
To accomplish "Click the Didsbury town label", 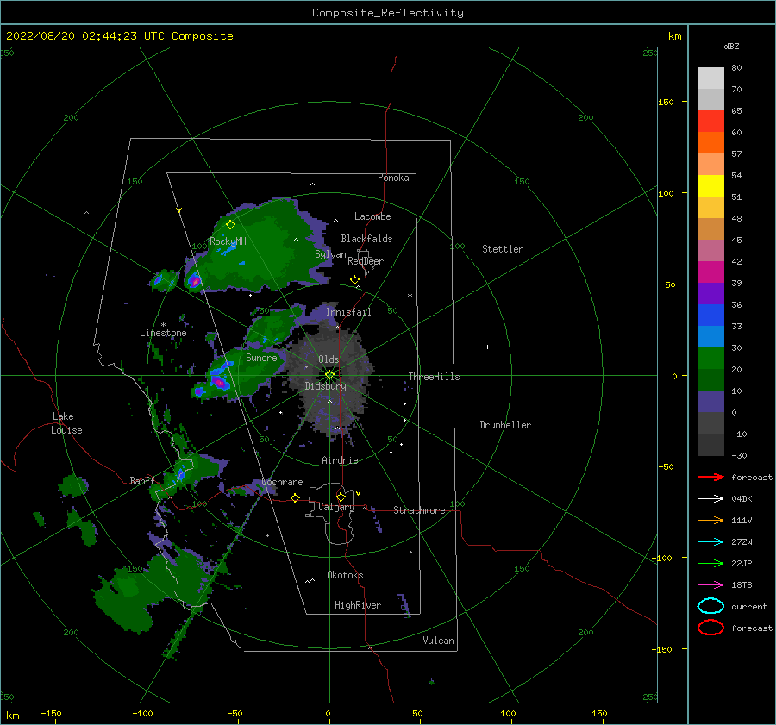I will pos(326,386).
